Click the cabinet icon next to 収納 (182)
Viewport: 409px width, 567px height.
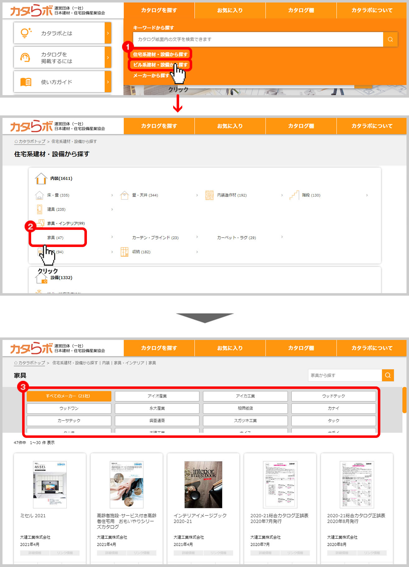pos(124,252)
